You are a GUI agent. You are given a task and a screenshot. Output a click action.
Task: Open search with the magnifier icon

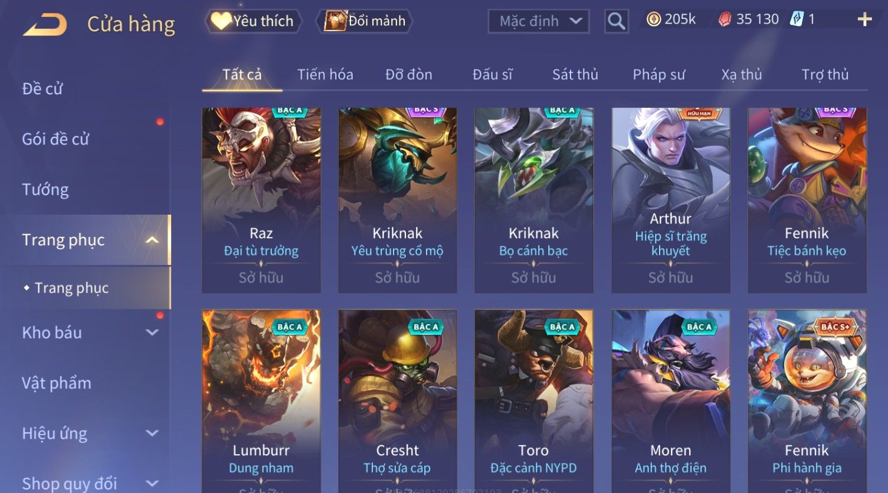(617, 21)
